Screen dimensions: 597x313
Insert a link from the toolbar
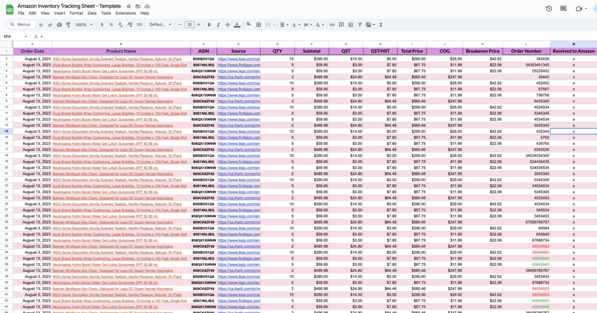pyautogui.click(x=332, y=25)
